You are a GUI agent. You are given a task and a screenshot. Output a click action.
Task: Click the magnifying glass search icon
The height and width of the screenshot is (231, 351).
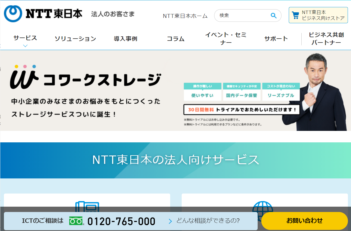tap(273, 16)
